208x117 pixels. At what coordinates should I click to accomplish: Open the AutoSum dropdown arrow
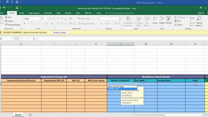click(x=187, y=17)
